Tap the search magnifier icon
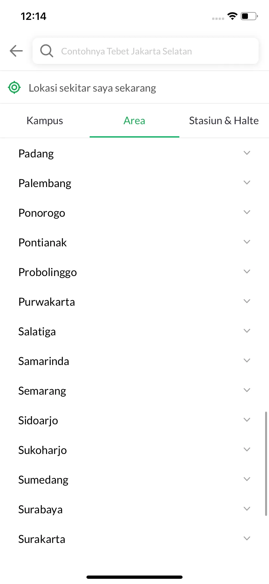Screen dimensions: 269x584 pos(46,51)
